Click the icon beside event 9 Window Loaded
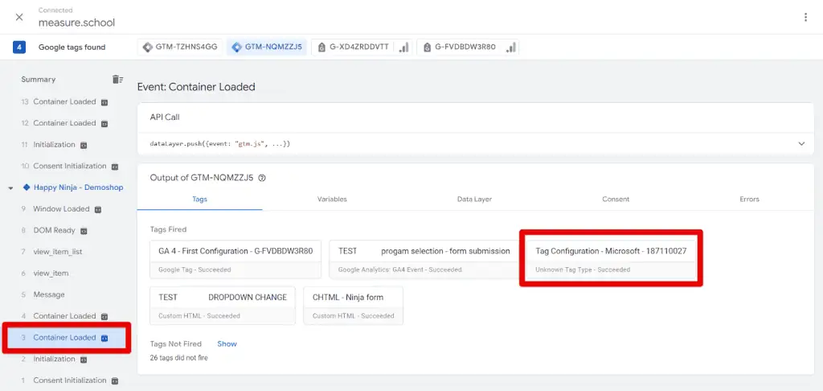Screen dimensions: 823x391 tap(97, 210)
